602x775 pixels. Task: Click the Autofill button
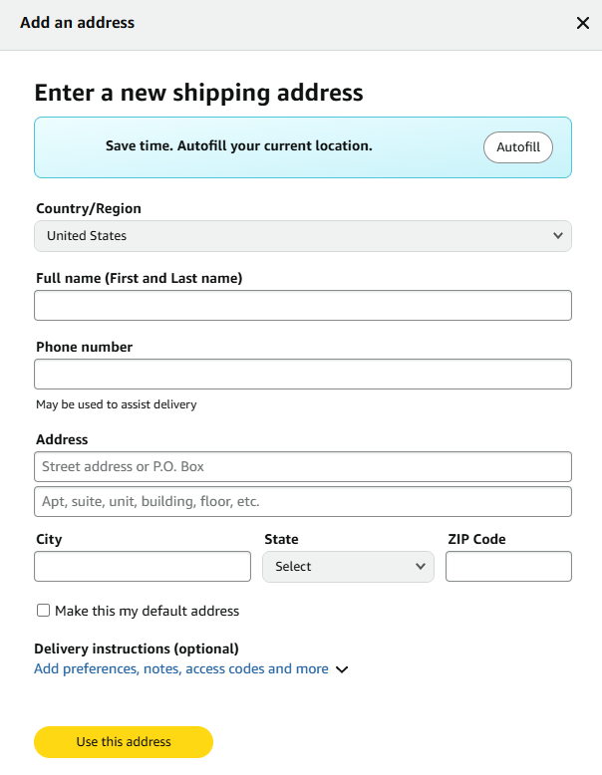(x=518, y=146)
